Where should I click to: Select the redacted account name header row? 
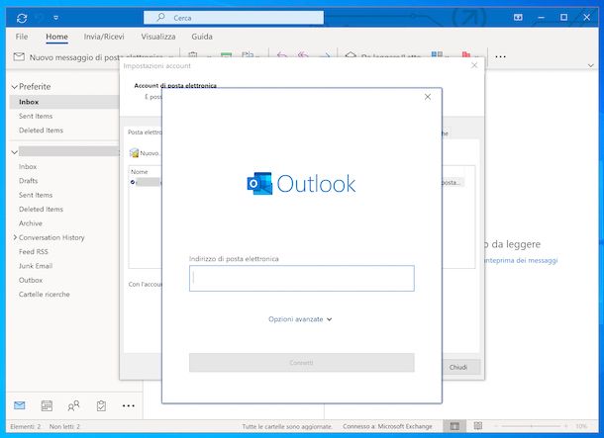[68, 151]
